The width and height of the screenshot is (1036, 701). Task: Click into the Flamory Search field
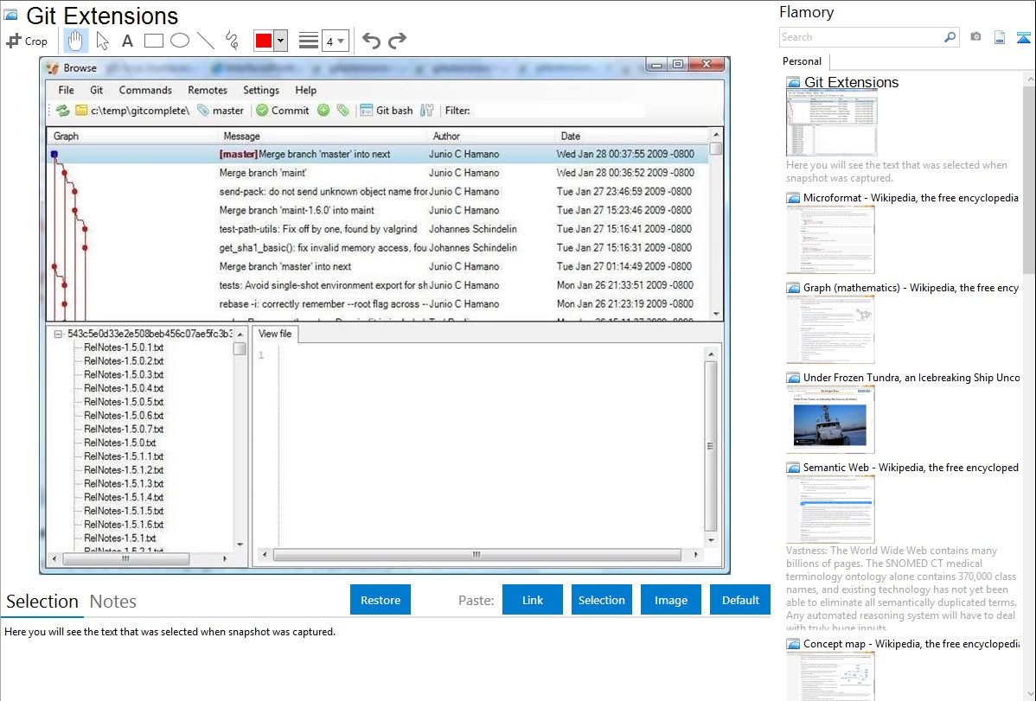861,37
